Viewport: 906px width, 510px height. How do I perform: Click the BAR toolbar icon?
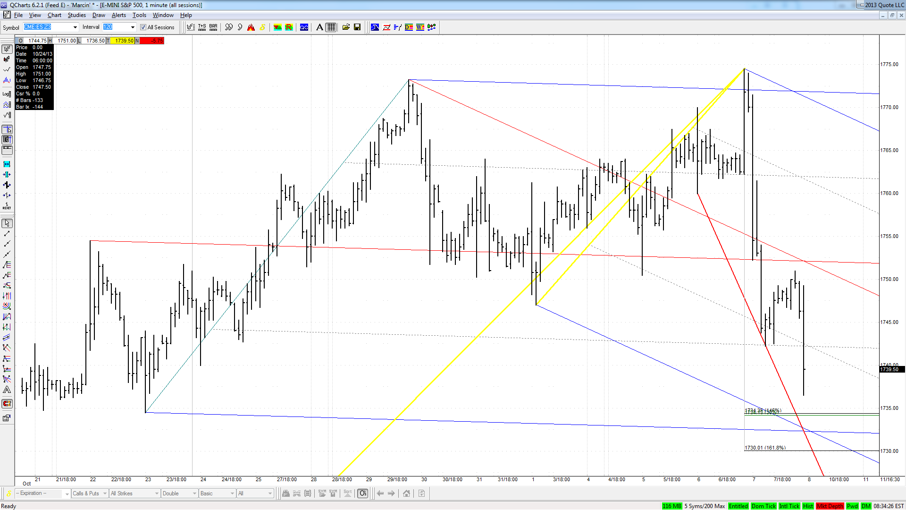(x=213, y=27)
